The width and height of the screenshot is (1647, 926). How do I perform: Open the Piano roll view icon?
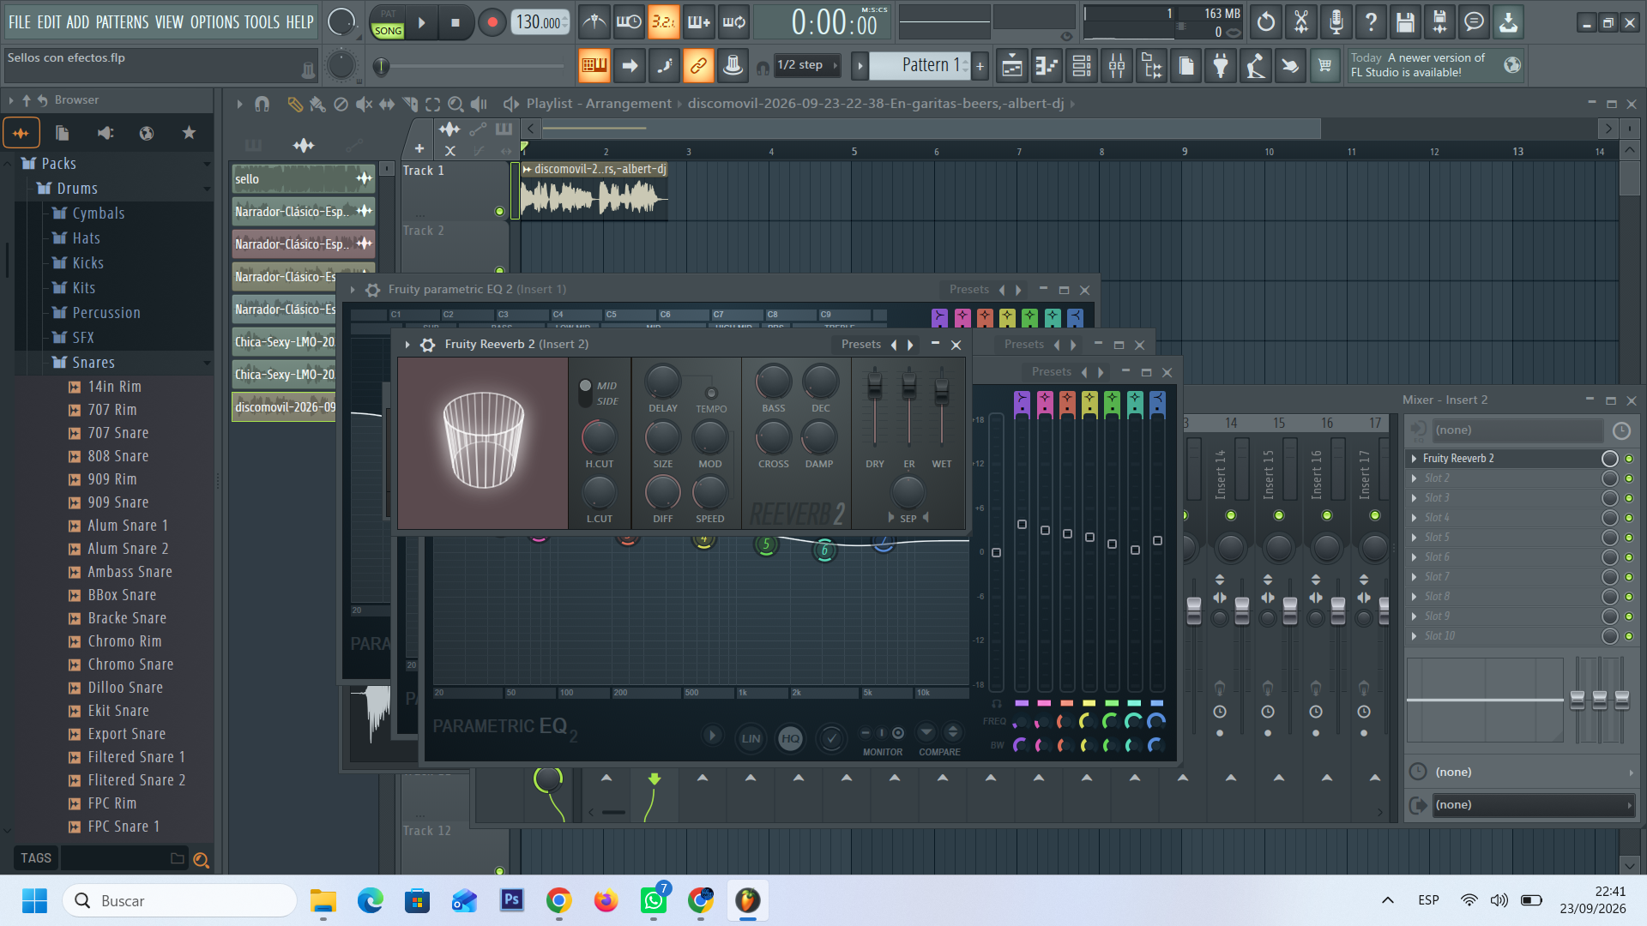point(1047,65)
